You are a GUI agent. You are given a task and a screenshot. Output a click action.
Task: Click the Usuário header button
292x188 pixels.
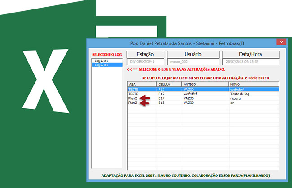(193, 54)
